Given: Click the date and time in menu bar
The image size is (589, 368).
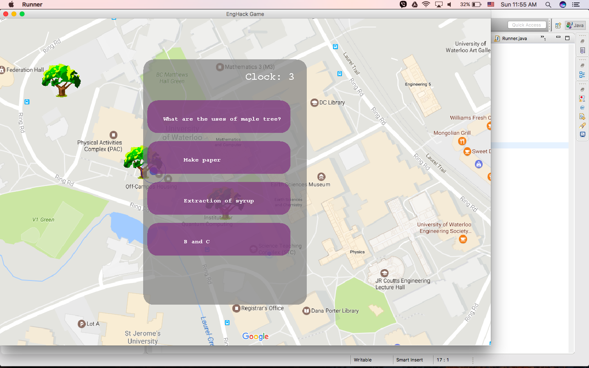Looking at the screenshot, I should tap(519, 4).
